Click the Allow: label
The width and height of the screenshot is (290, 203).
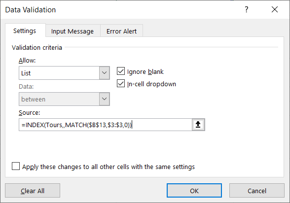pos(27,61)
